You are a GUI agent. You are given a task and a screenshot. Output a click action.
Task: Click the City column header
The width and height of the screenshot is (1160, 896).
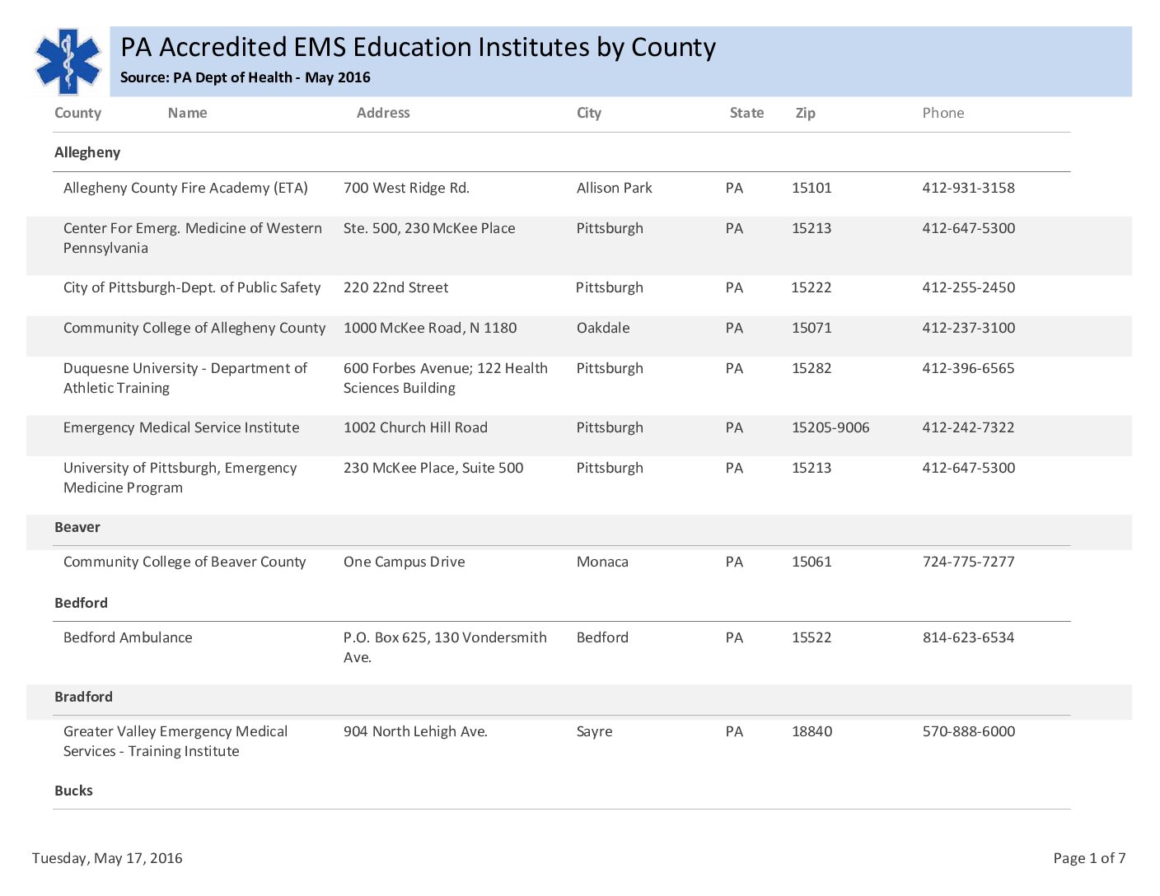point(588,113)
